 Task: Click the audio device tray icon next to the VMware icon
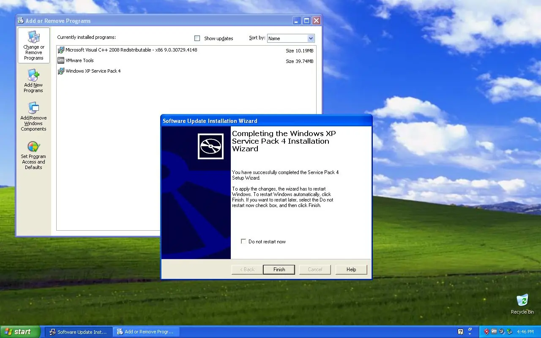coord(501,332)
